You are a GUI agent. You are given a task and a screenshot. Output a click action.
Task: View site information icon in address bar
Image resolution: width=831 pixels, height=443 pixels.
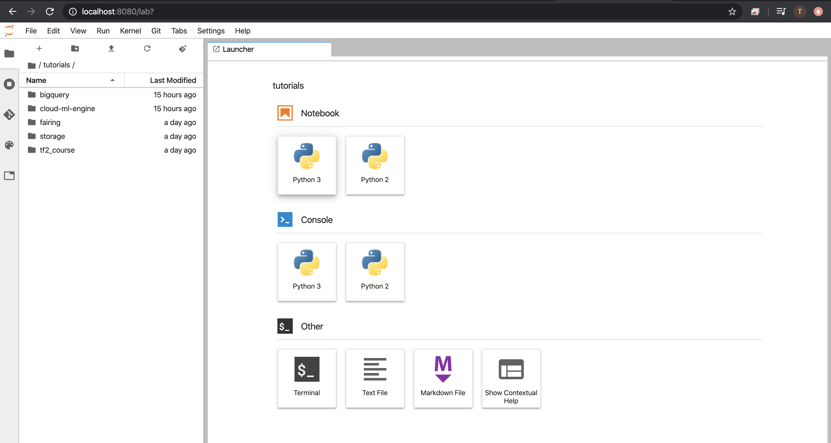[73, 12]
